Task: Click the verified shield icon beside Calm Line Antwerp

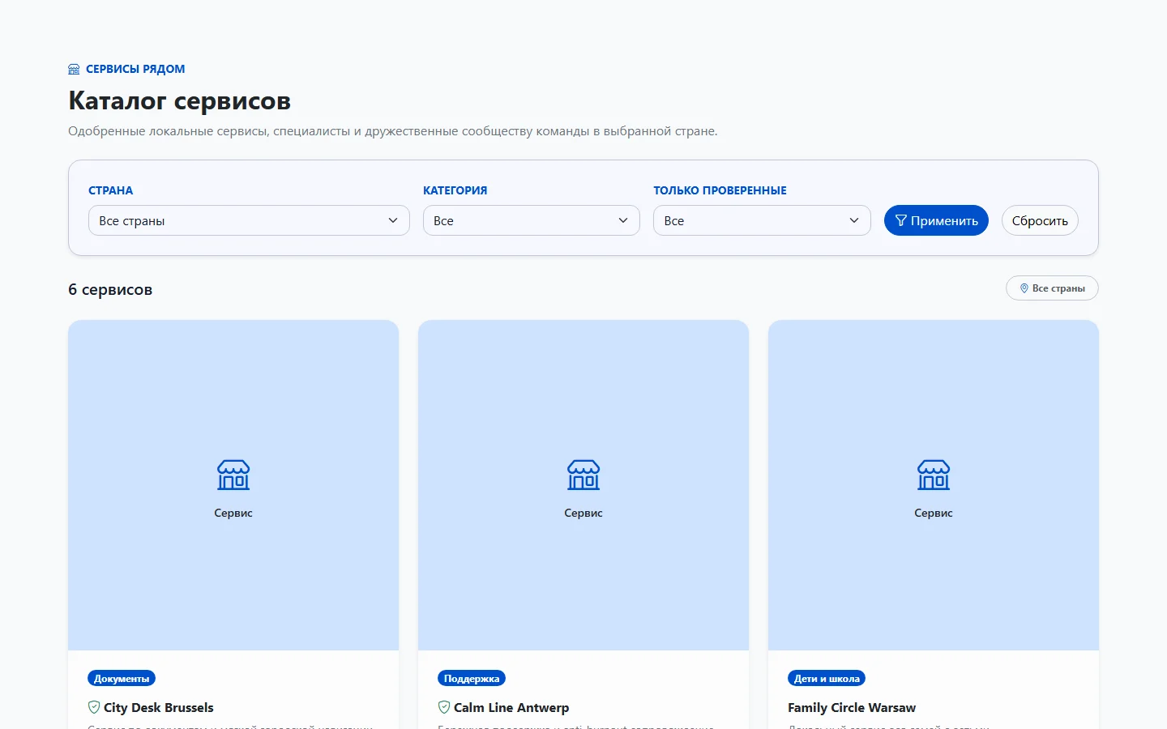Action: pyautogui.click(x=444, y=707)
